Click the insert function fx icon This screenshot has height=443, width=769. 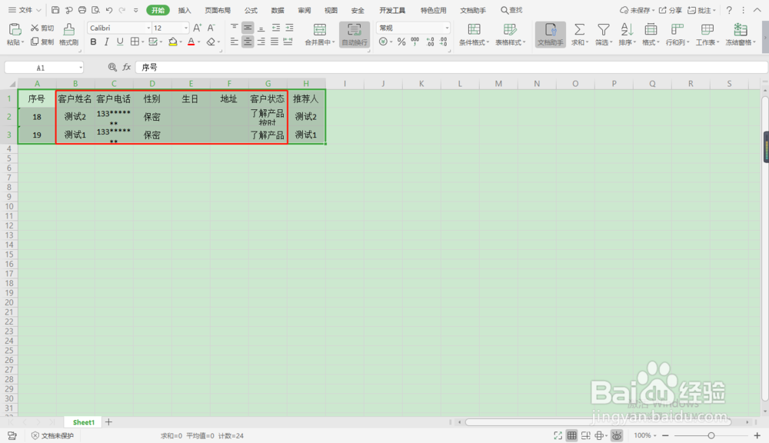[x=127, y=67]
